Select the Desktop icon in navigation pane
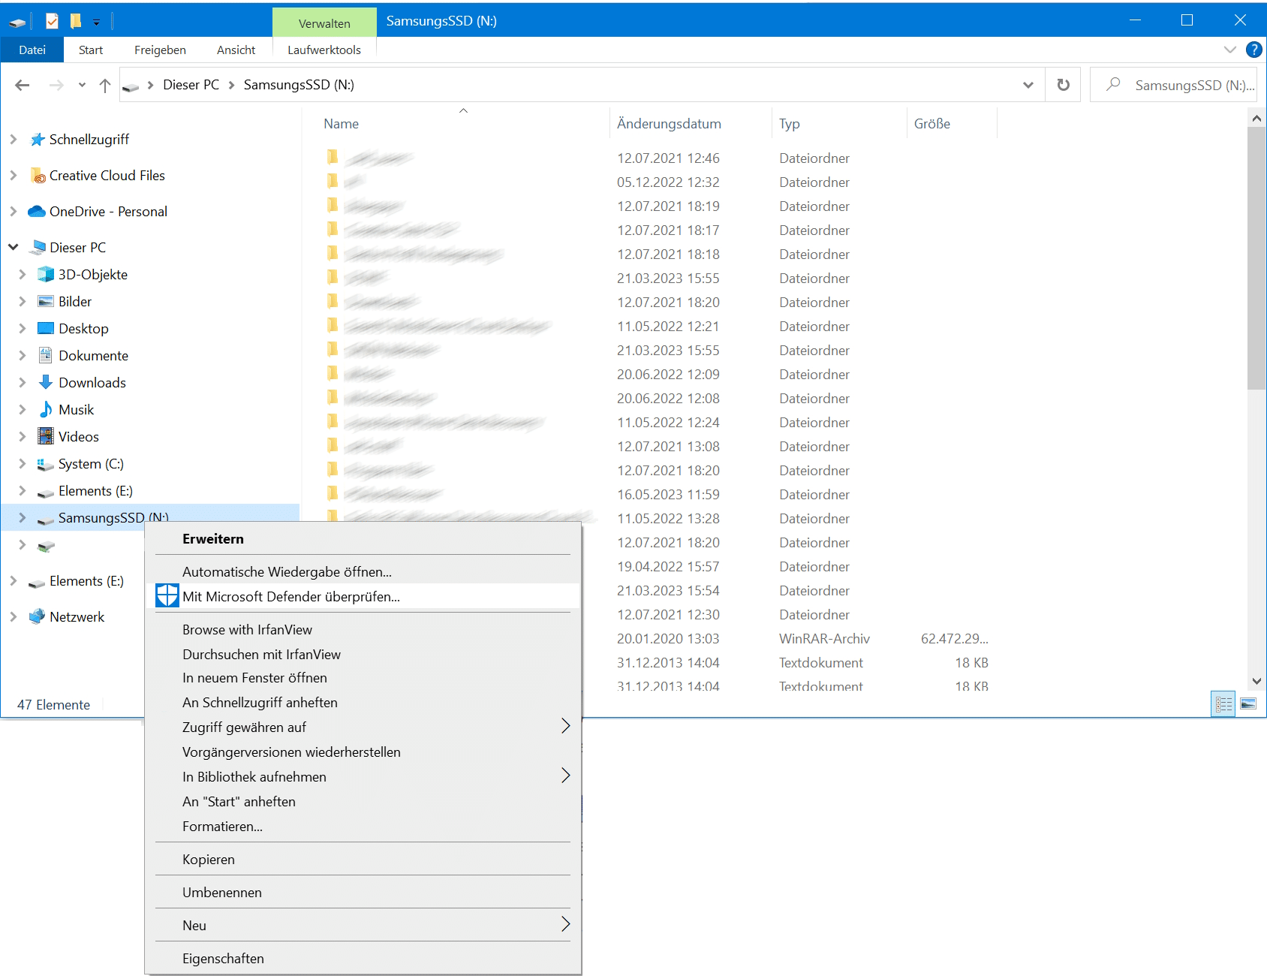1267x976 pixels. [x=46, y=329]
